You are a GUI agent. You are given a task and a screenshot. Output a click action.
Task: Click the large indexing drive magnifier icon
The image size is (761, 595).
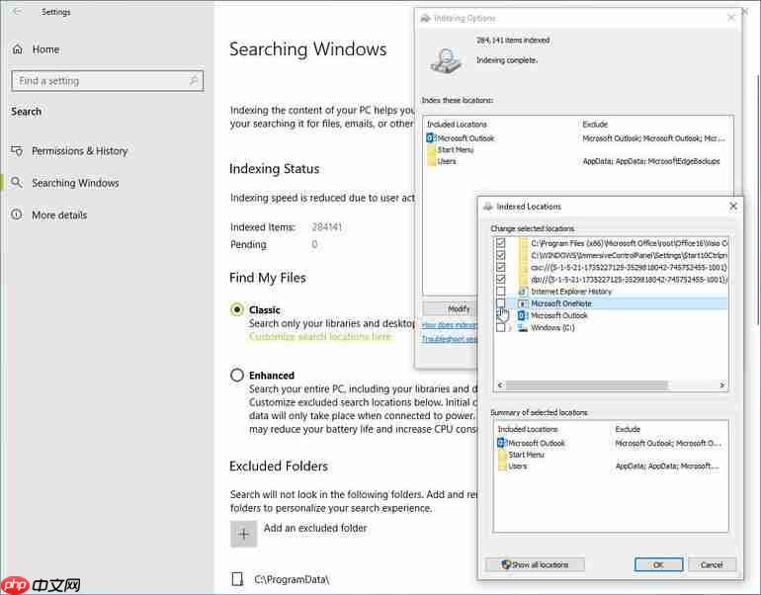coord(446,60)
